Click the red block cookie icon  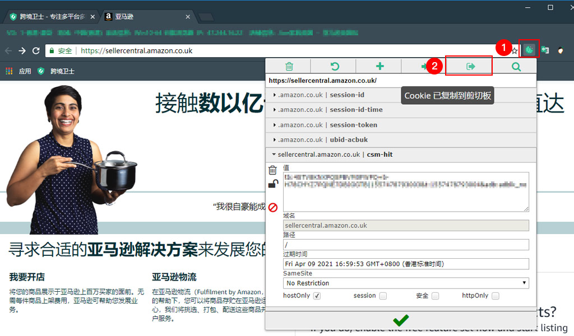pyautogui.click(x=273, y=207)
